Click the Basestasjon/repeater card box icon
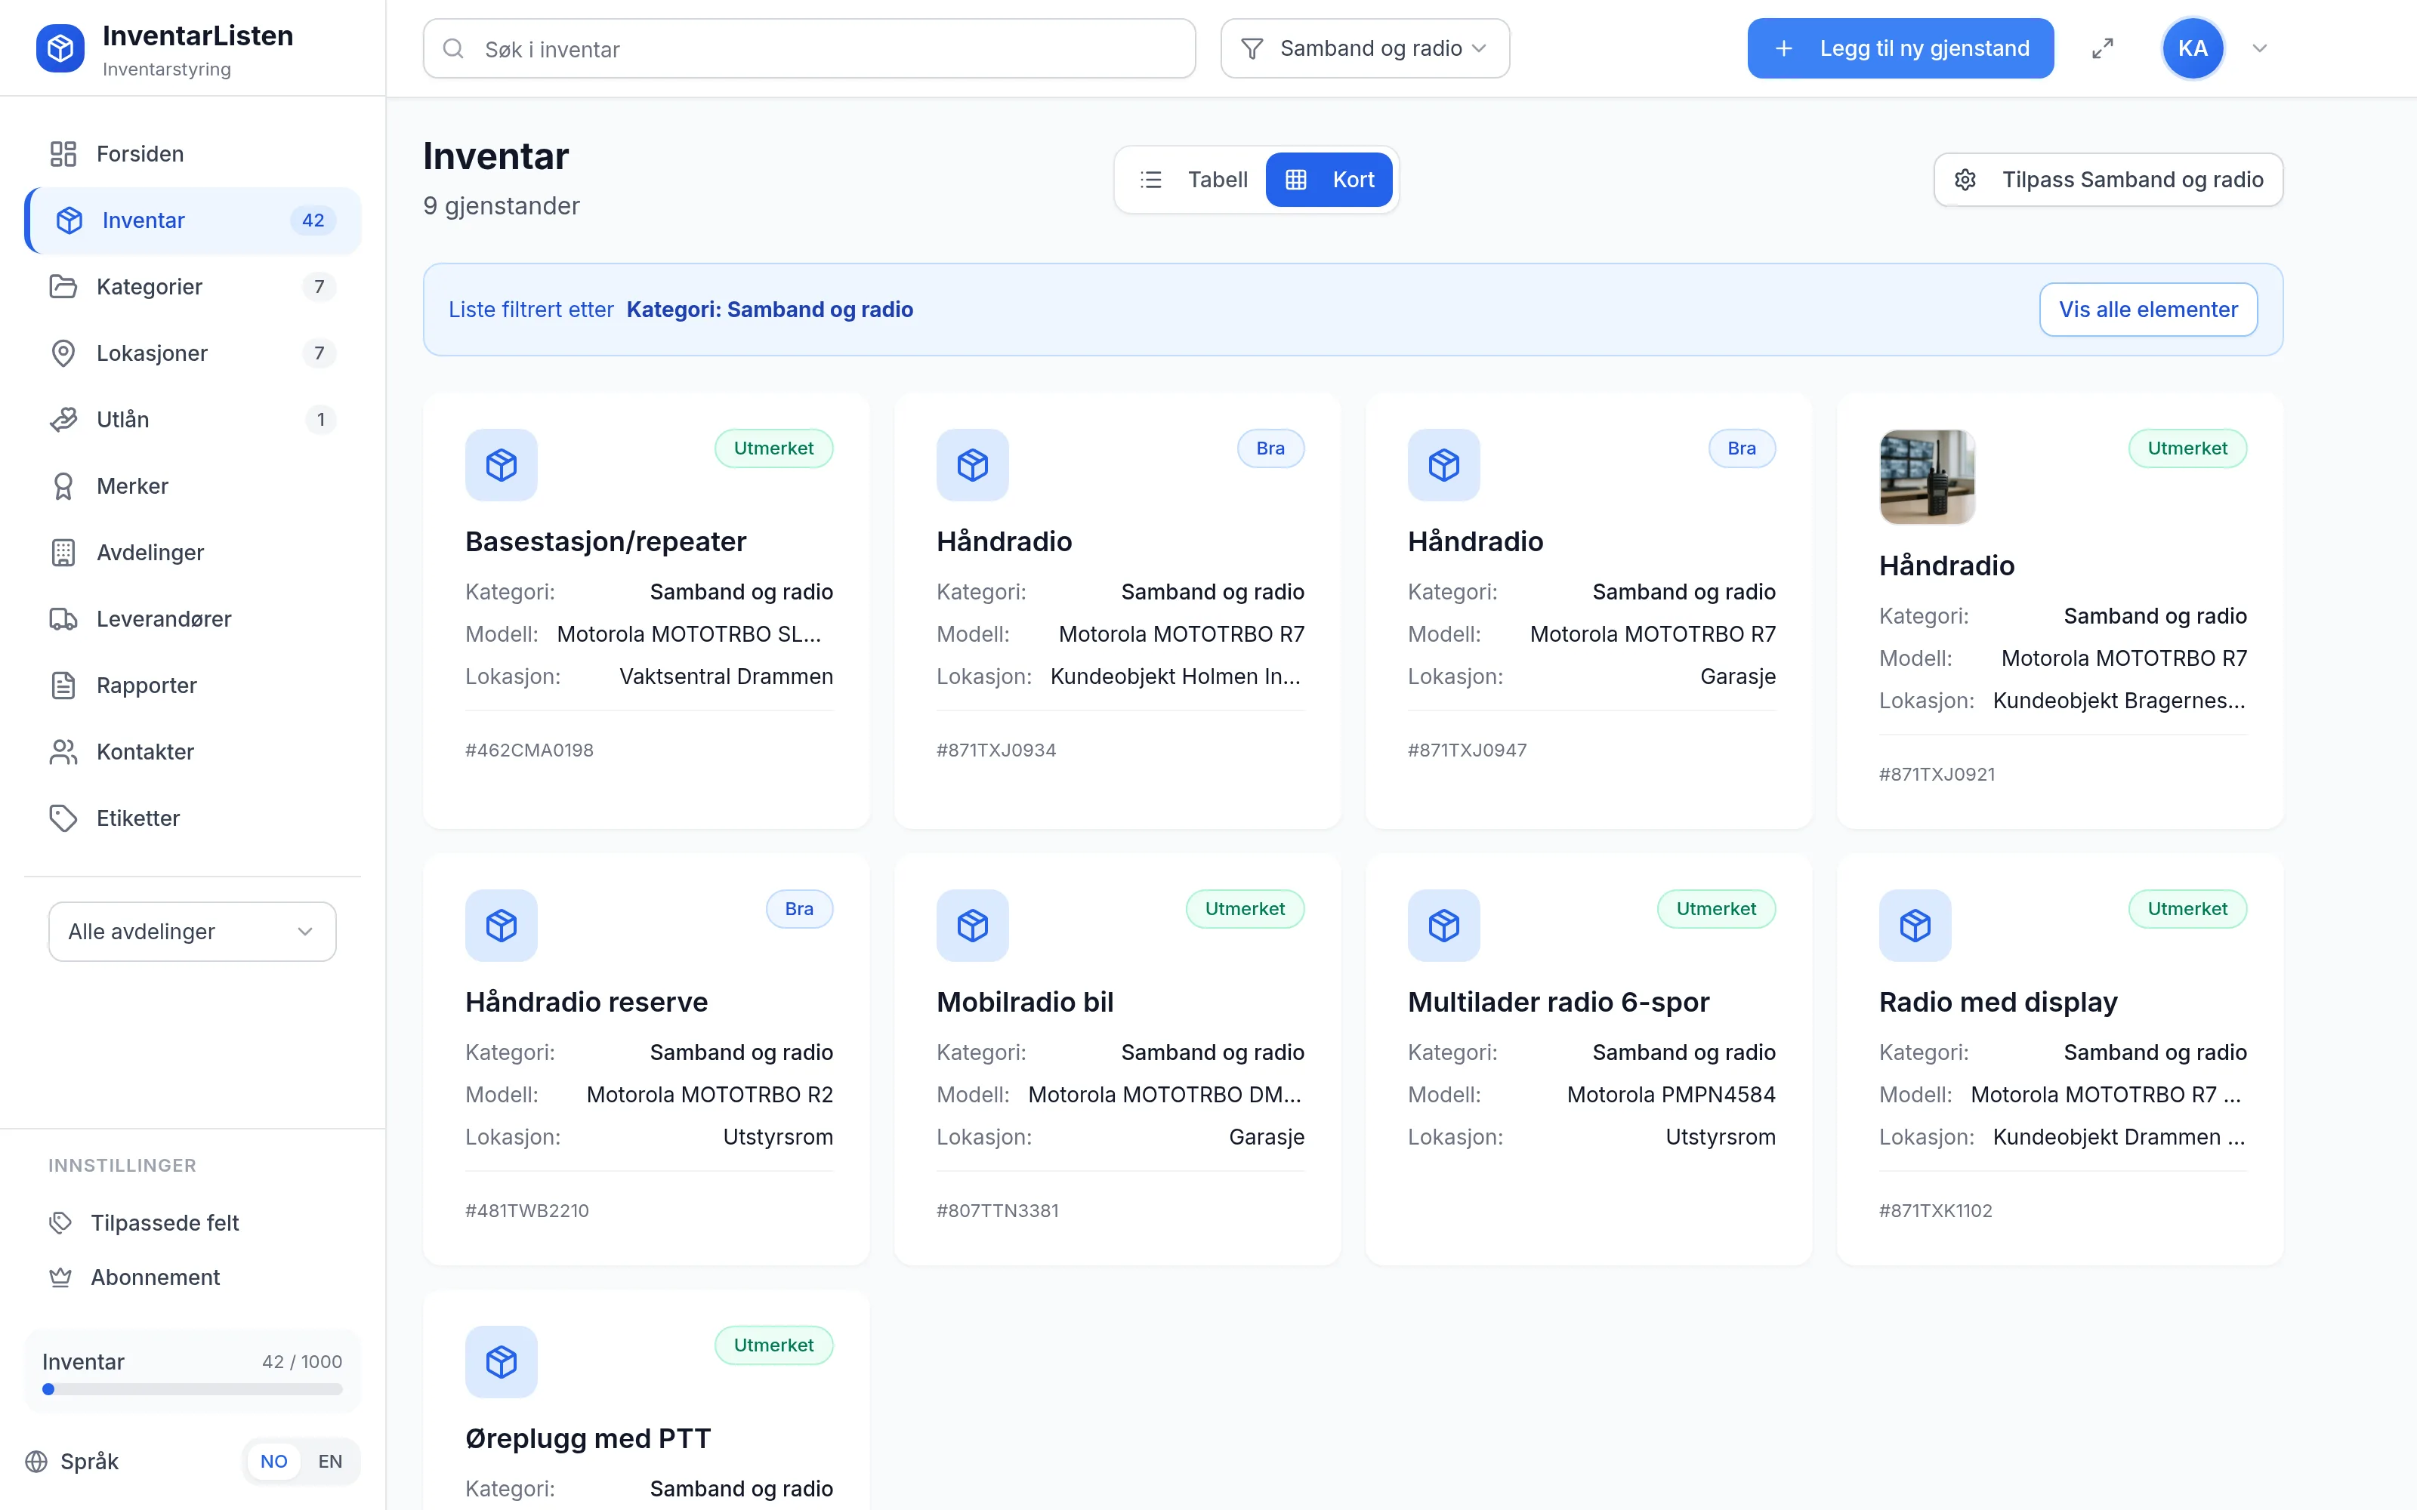2417x1510 pixels. 502,464
